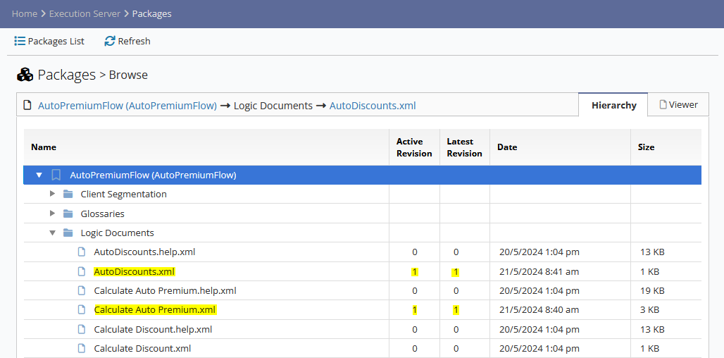Viewport: 724px width, 358px height.
Task: Select the highlighted Calculate Auto Premium.xml file
Action: tap(155, 309)
